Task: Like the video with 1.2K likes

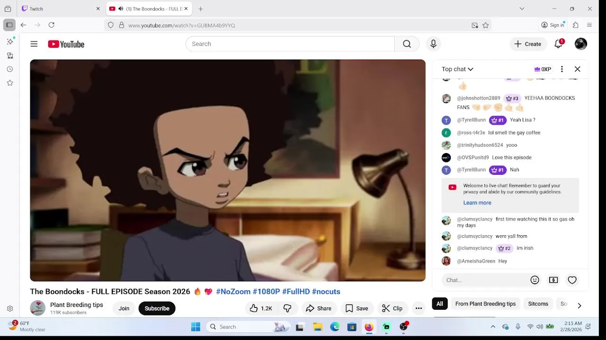Action: click(261, 308)
